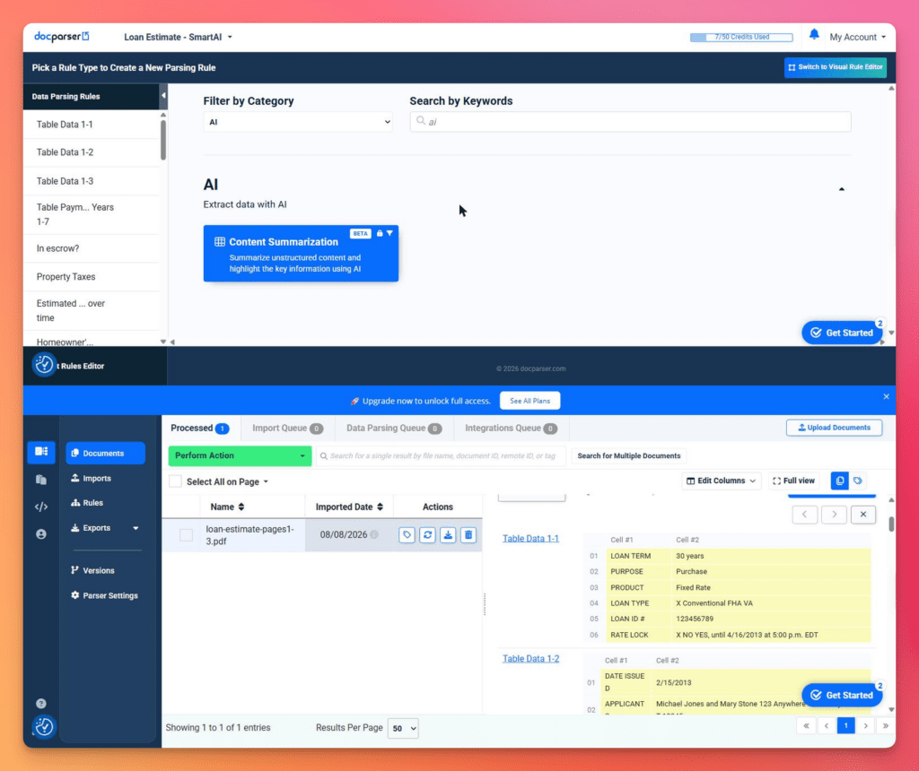Select the Content Summarization rule card
Screen dimensions: 919x771
[x=301, y=254]
